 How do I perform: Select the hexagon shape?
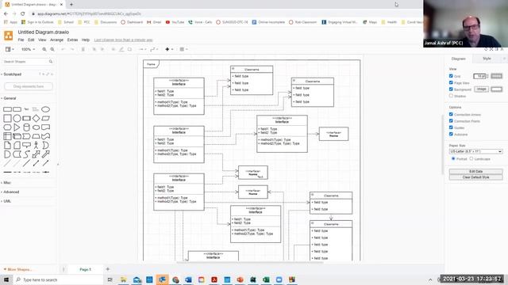7,127
